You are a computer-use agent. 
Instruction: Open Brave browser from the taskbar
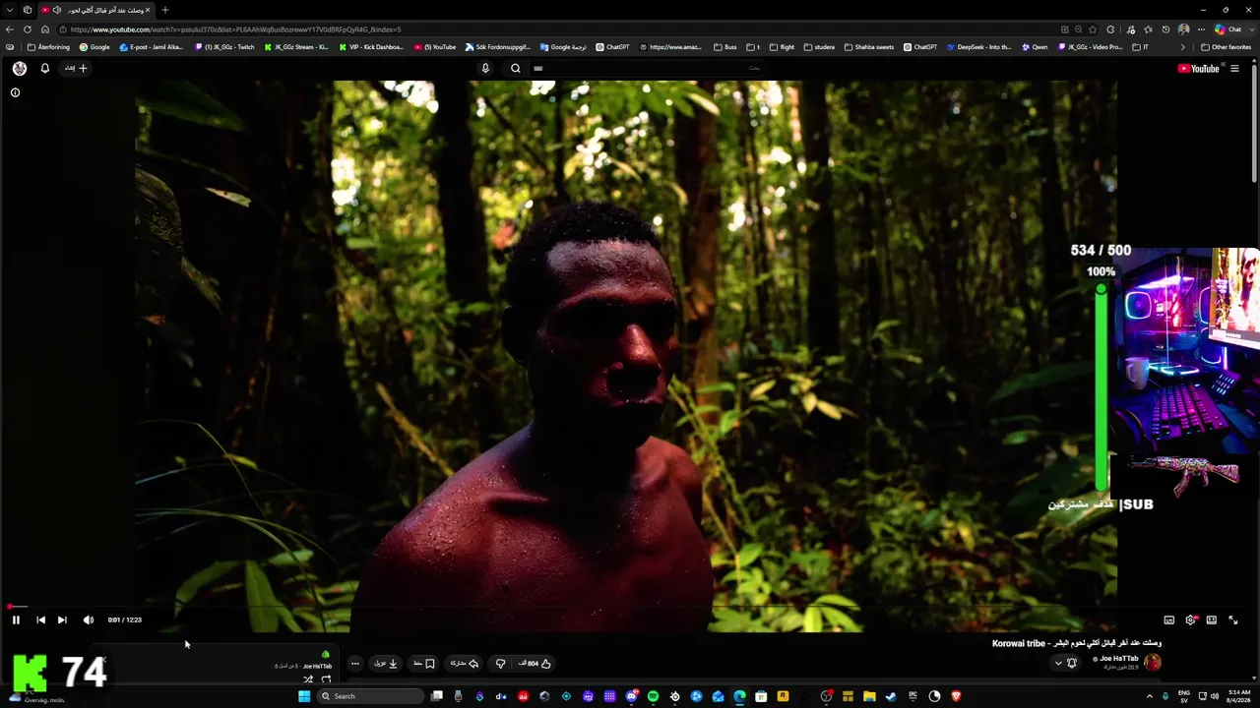click(956, 696)
